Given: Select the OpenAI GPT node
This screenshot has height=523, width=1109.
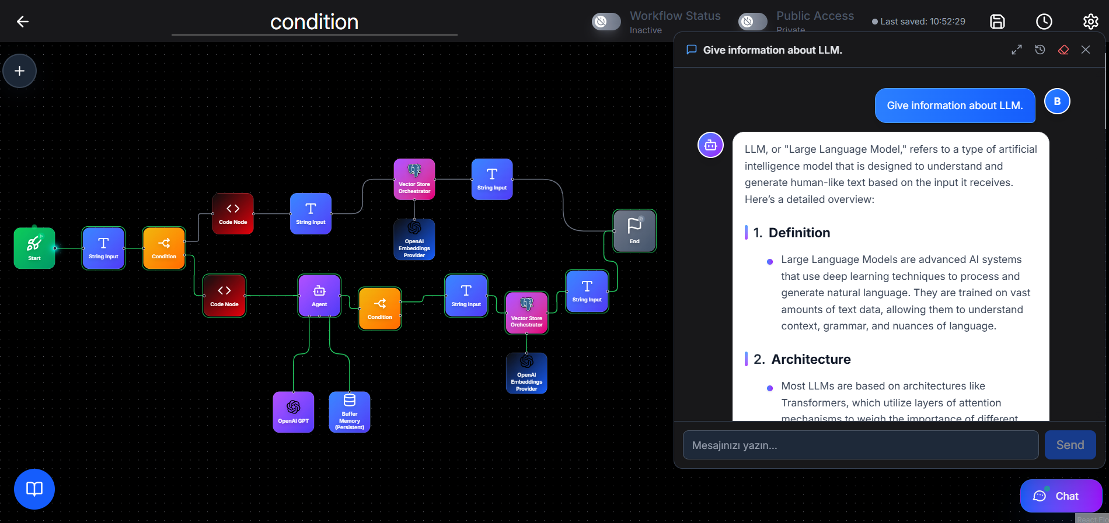Looking at the screenshot, I should pyautogui.click(x=294, y=412).
